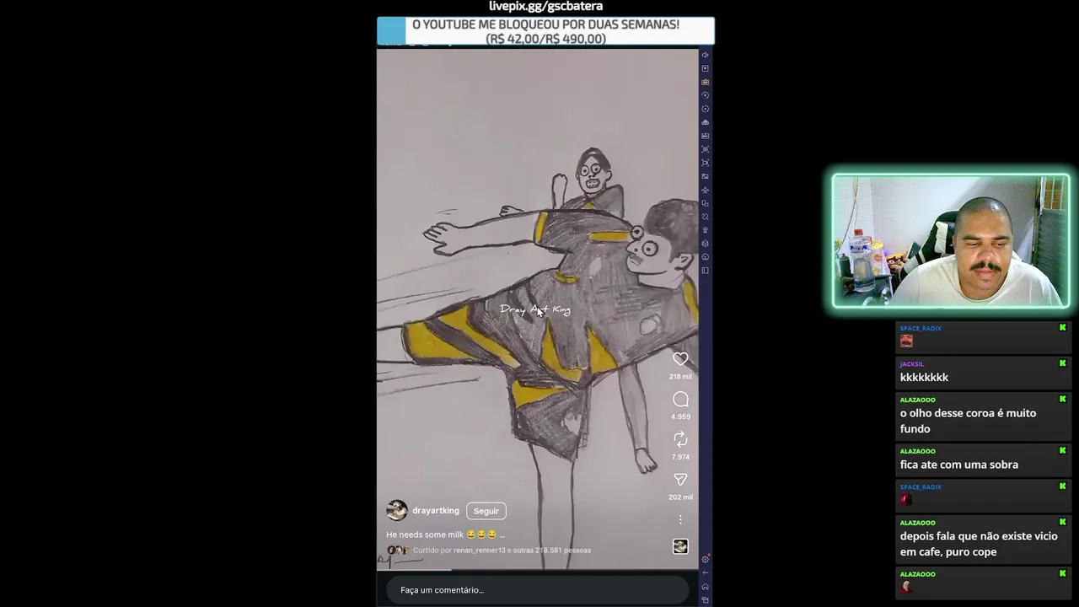Click the donation goal banner 'O YOUTUBE ME BLOQUEOU'
The height and width of the screenshot is (607, 1079).
click(545, 31)
